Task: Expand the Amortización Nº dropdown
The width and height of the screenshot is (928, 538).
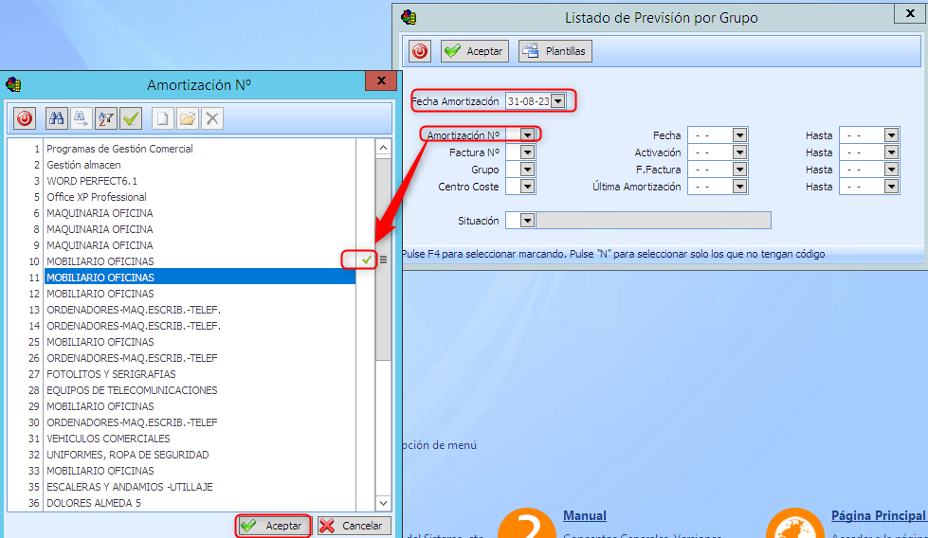Action: tap(528, 135)
